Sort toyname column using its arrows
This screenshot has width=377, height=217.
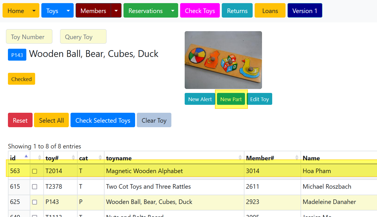click(x=240, y=158)
